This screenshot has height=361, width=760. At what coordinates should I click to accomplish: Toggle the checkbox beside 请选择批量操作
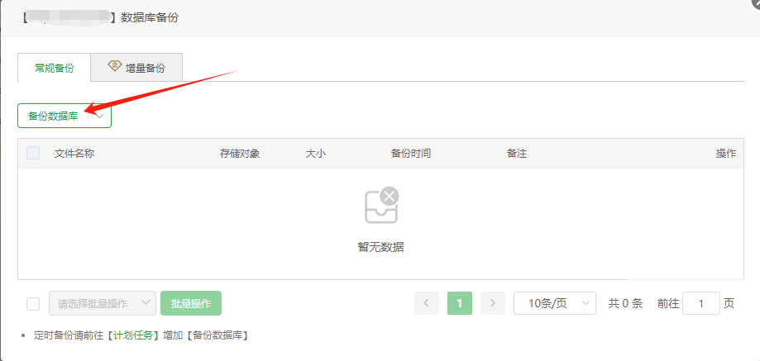pyautogui.click(x=33, y=303)
